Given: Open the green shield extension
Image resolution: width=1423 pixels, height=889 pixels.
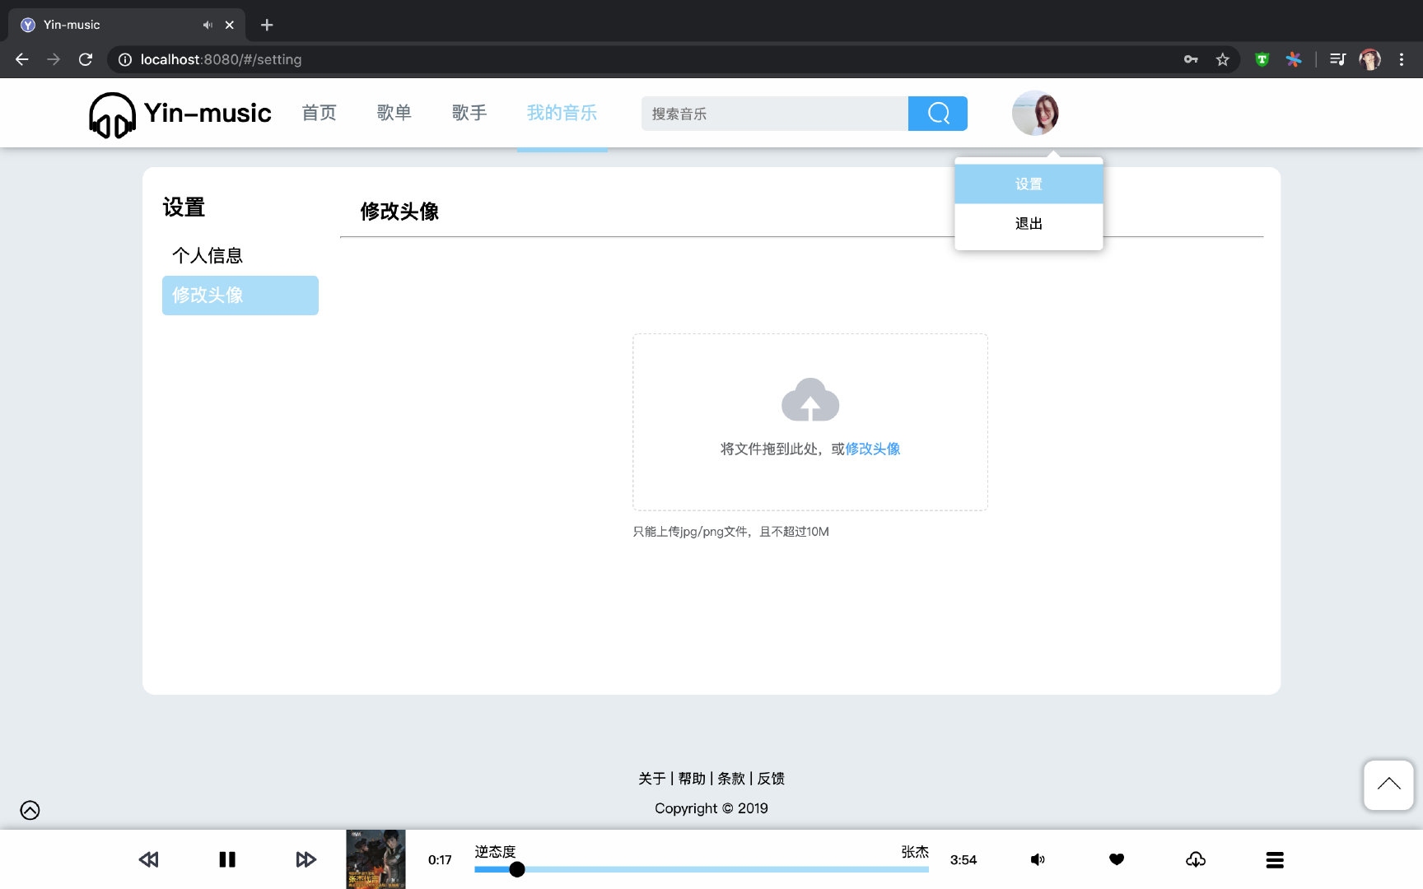Looking at the screenshot, I should 1262,59.
